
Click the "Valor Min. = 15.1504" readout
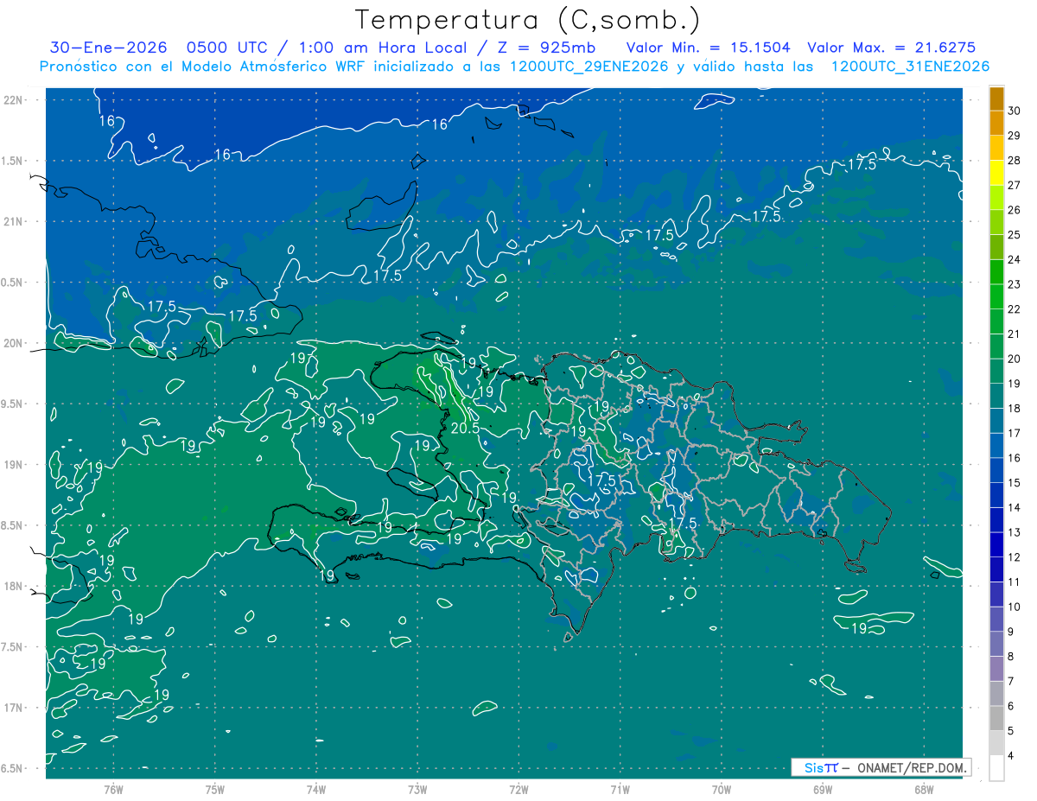708,48
